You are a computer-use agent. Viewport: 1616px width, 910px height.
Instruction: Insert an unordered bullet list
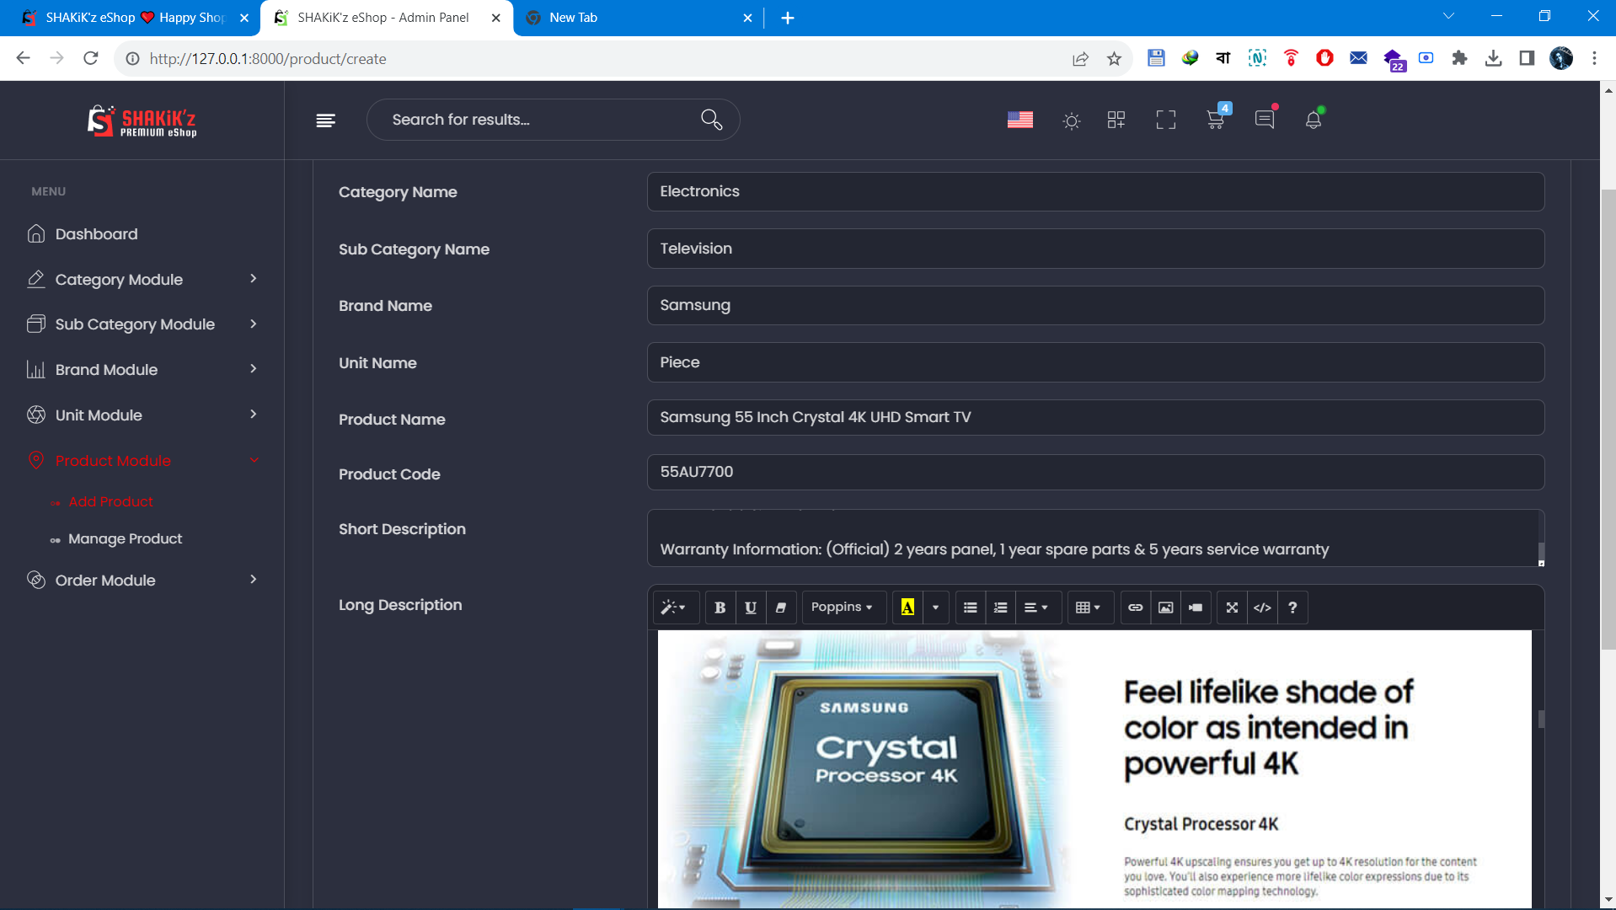(970, 608)
